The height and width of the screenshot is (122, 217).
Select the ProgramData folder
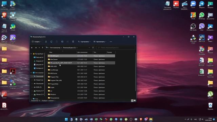coord(81,84)
